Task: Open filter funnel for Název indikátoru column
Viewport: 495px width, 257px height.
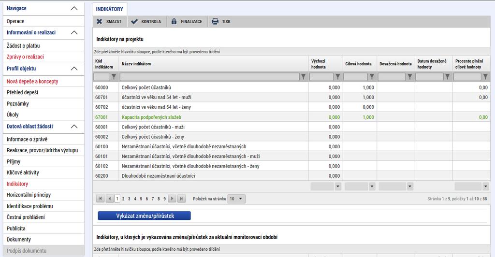Action: coord(304,77)
